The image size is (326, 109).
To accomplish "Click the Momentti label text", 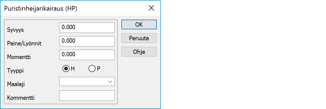I will 19,57.
